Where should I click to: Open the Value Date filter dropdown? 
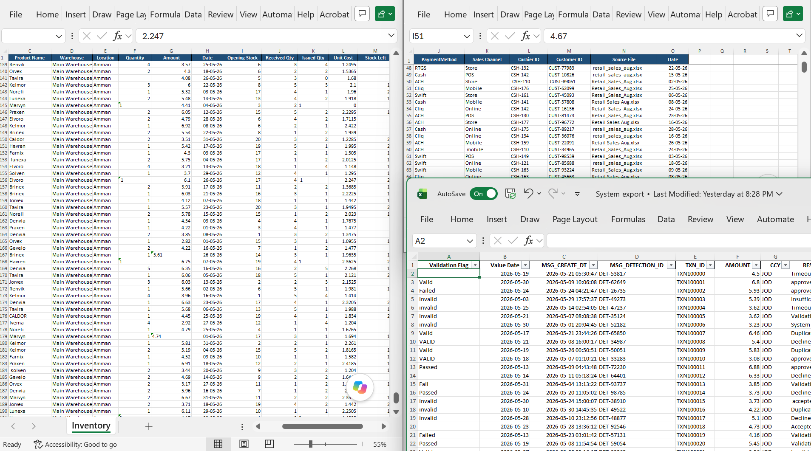click(525, 265)
